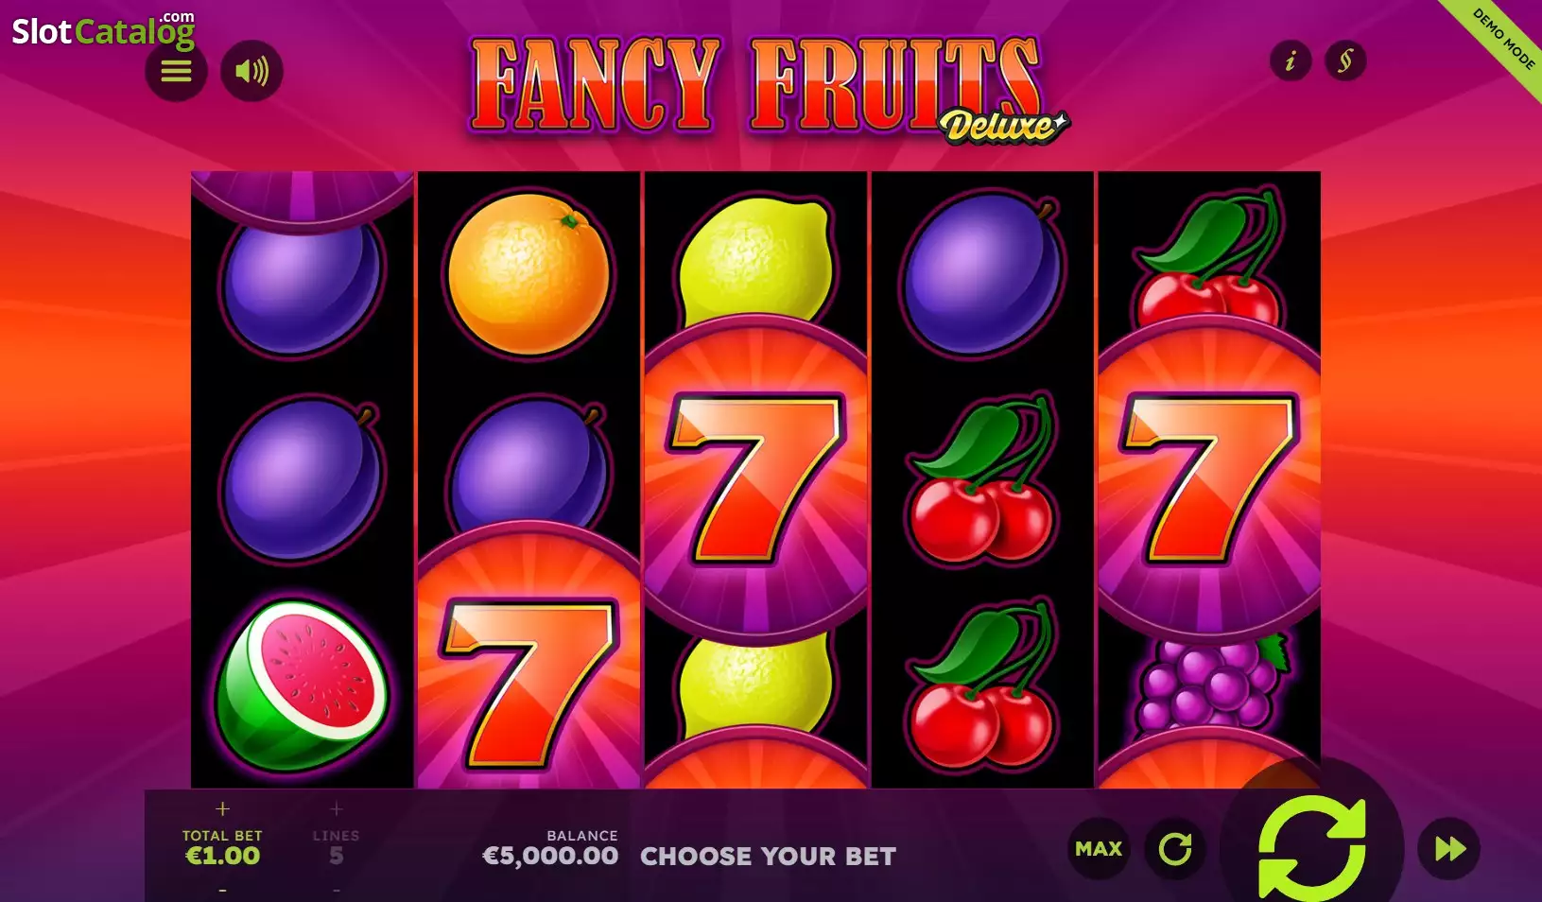Select the 7 symbol in the middle reel
Viewport: 1542px width, 902px height.
[x=755, y=479]
